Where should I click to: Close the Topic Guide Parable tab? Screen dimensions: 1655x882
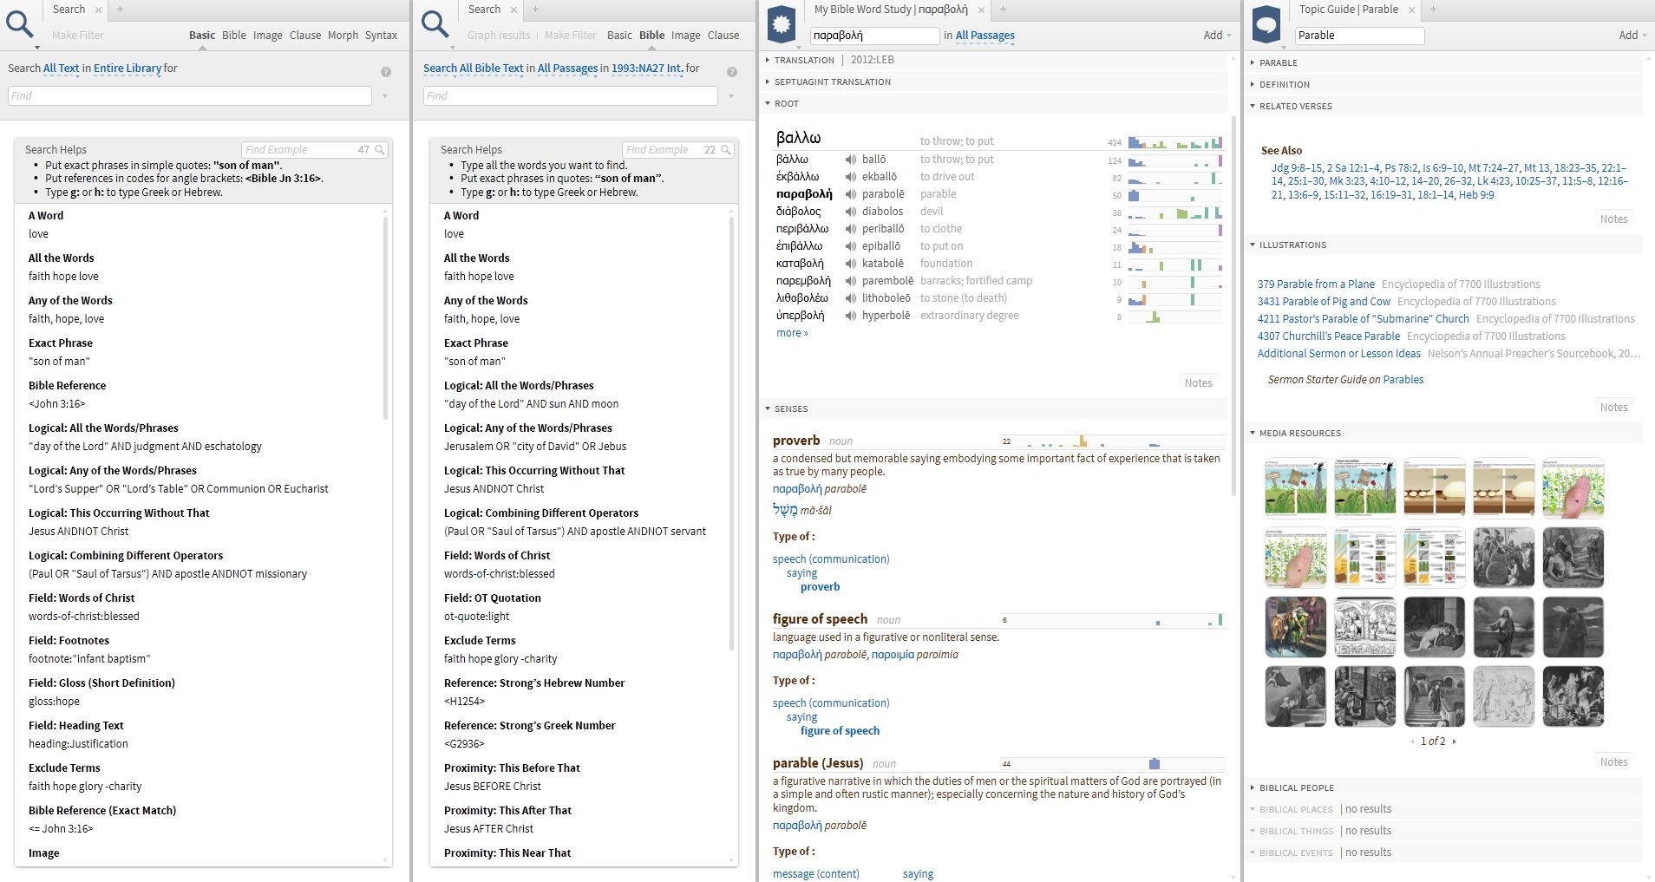1411,10
